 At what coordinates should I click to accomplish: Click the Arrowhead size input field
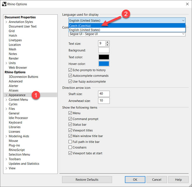104,101
